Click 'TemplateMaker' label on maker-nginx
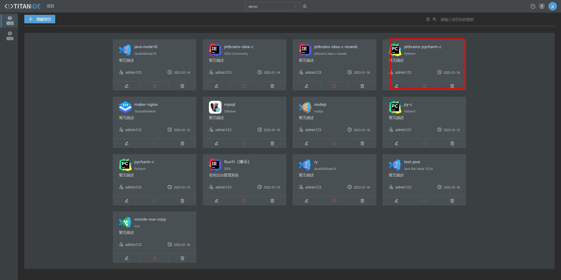561x280 pixels. (145, 111)
